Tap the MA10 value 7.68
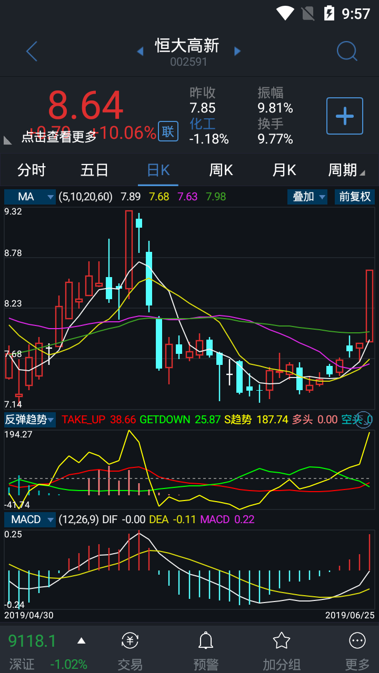The image size is (379, 673). pos(159,197)
